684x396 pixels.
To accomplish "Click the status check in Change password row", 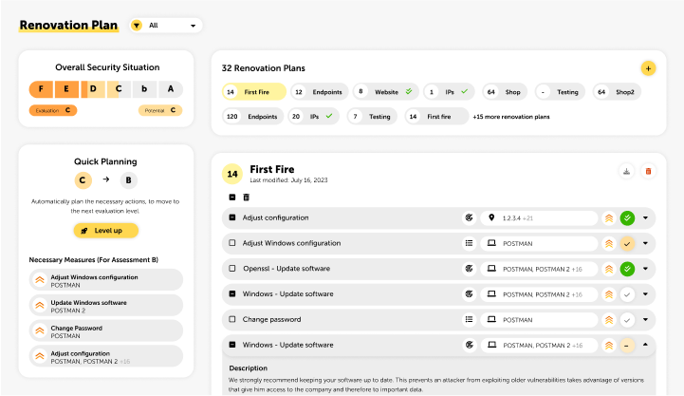I will (627, 320).
